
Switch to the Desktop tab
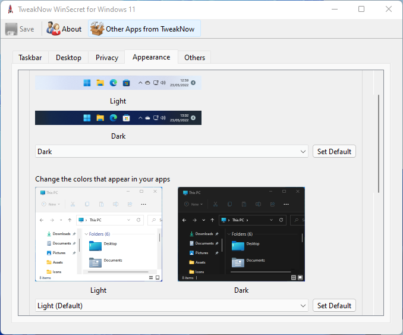(x=68, y=57)
